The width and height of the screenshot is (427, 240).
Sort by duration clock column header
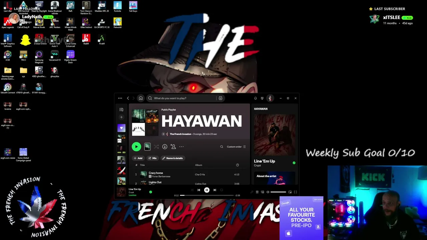coord(238,165)
